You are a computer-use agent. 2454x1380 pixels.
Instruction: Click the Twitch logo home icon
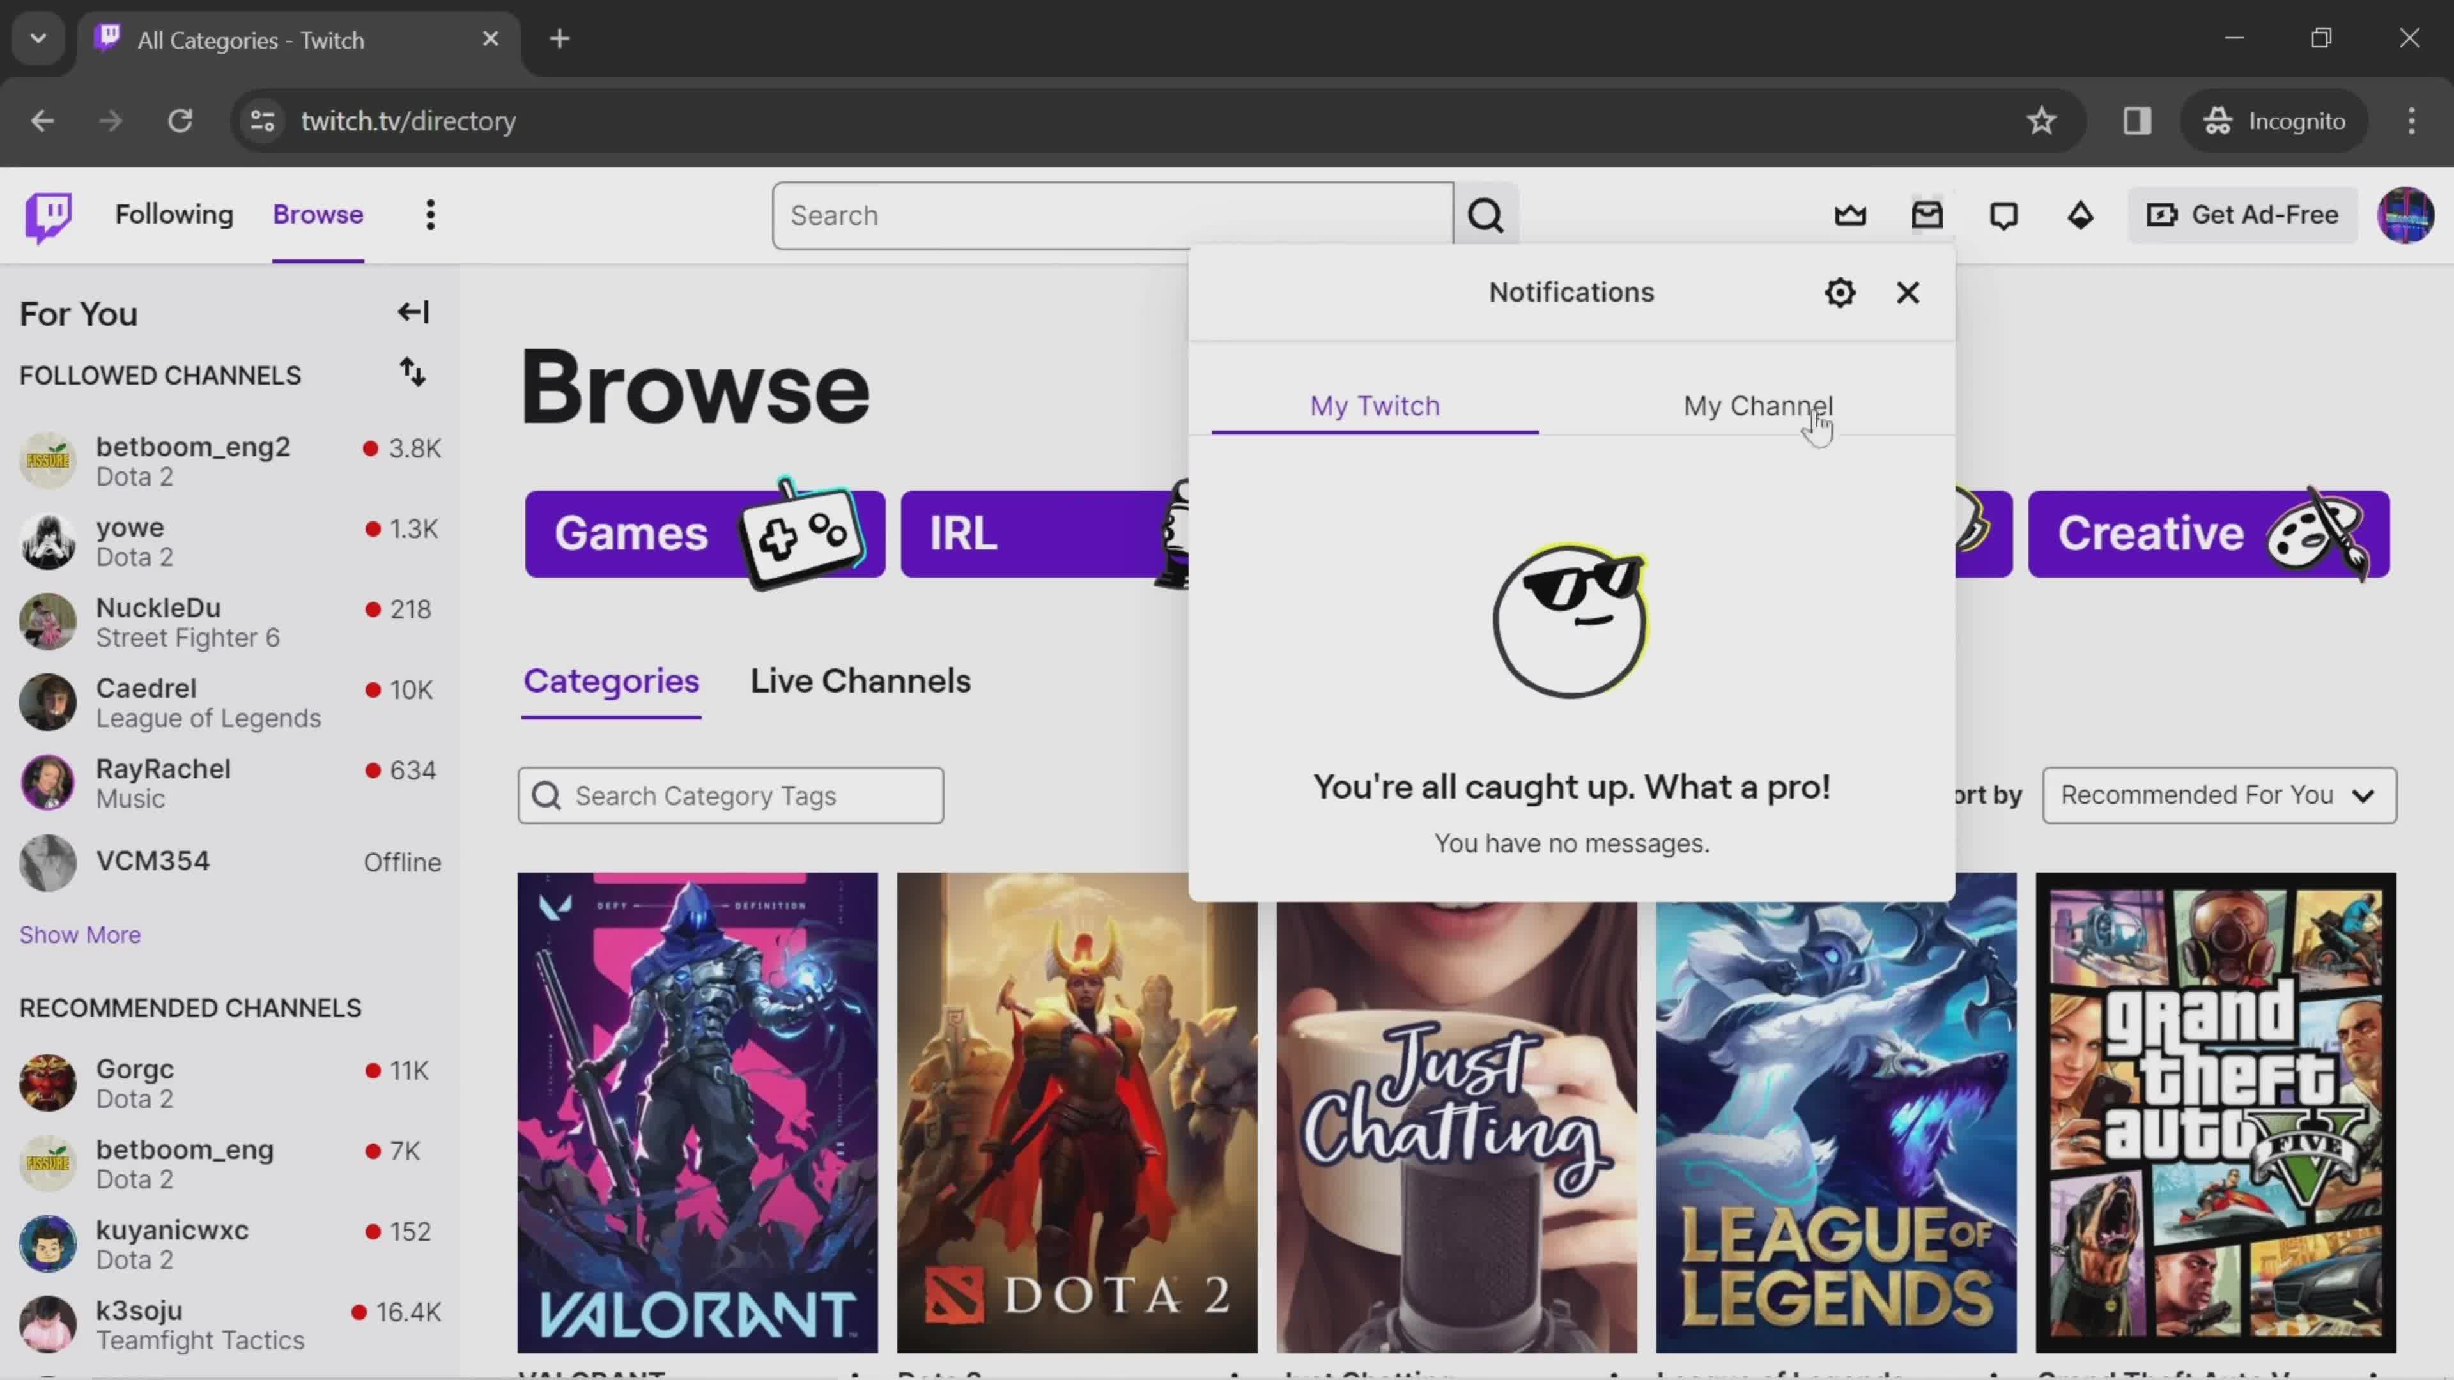click(49, 216)
